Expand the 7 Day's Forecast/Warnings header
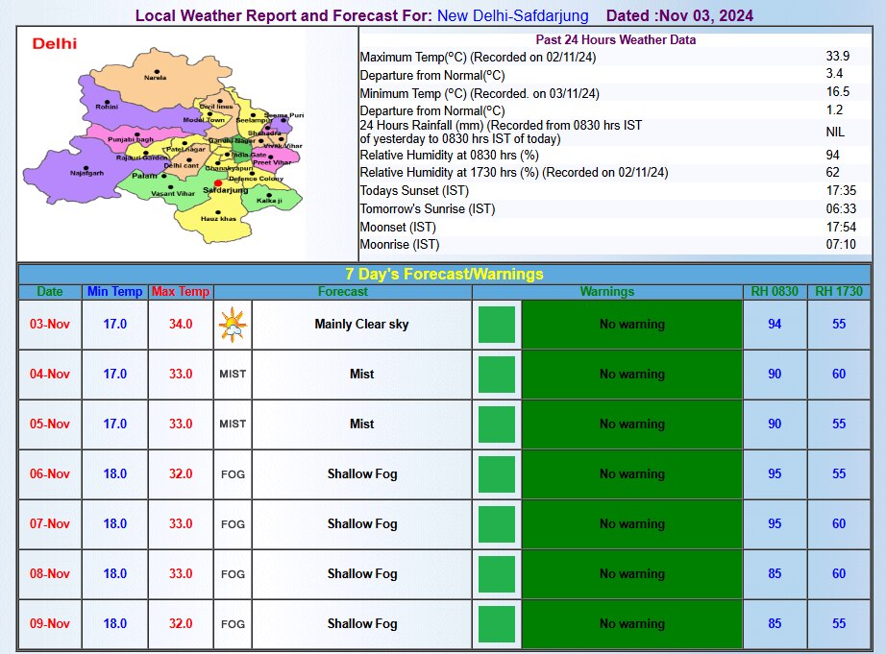Screen dimensions: 886x654 tap(443, 274)
